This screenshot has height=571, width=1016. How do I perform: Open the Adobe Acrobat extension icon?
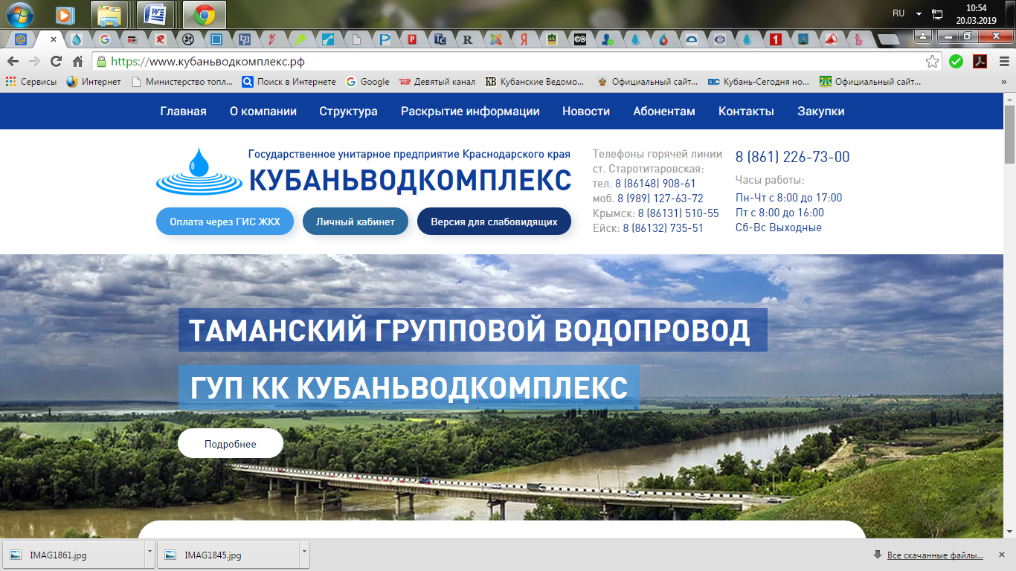[x=980, y=62]
